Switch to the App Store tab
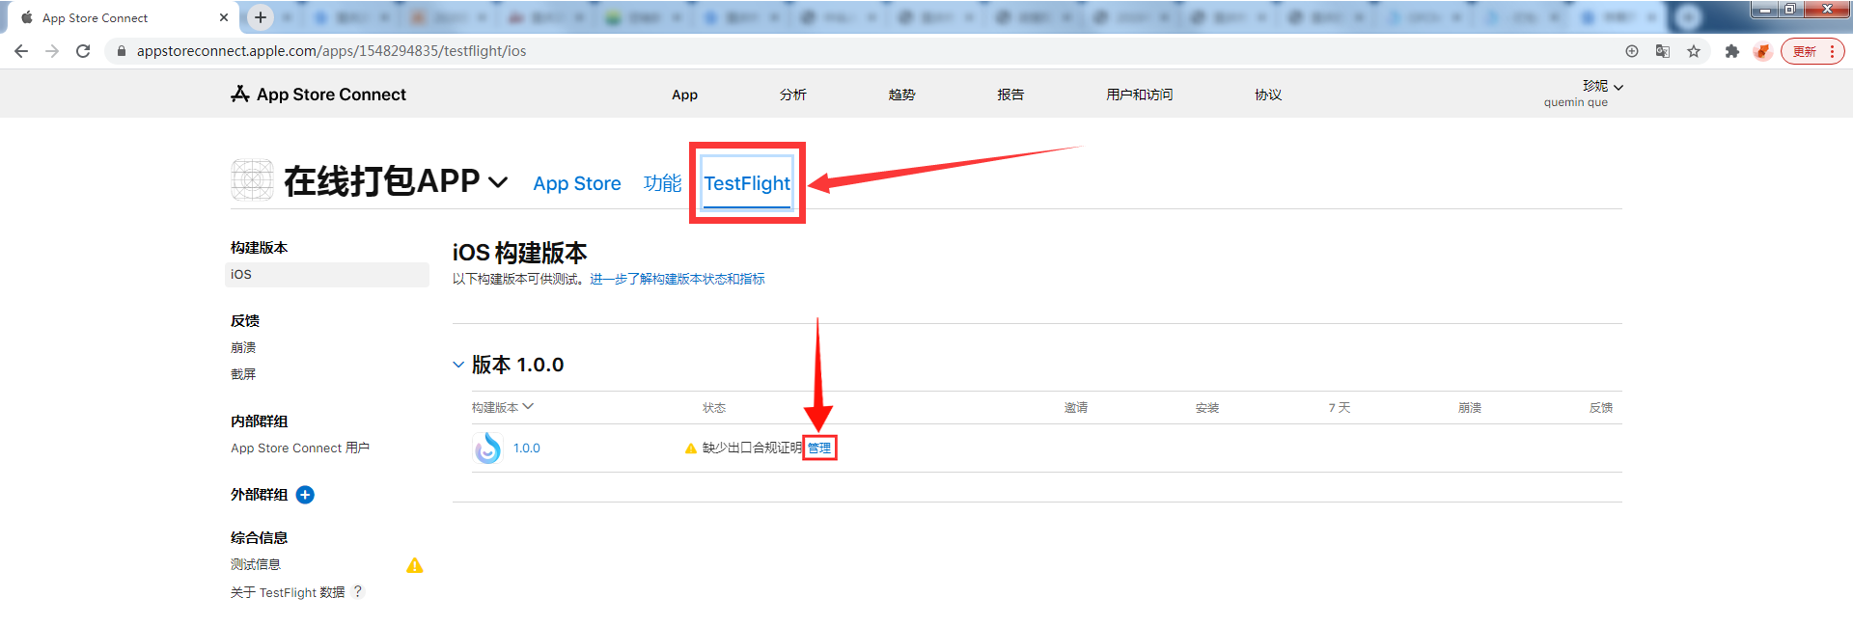This screenshot has width=1853, height=625. click(577, 183)
